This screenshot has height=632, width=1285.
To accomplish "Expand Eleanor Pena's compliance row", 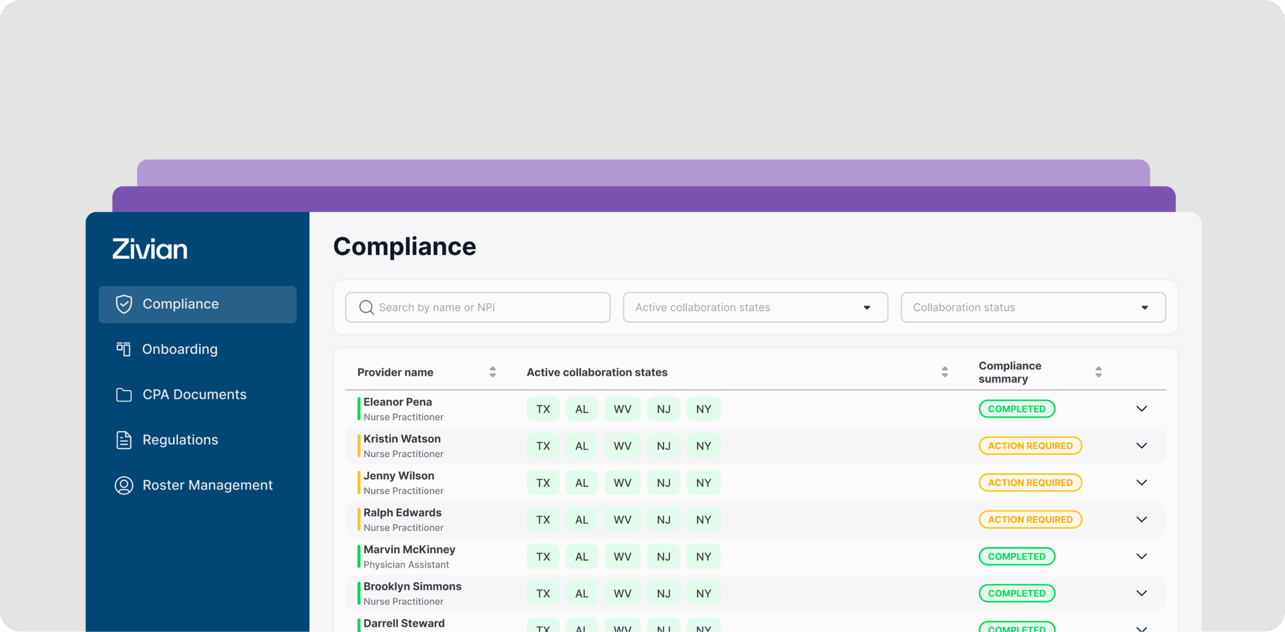I will 1142,408.
